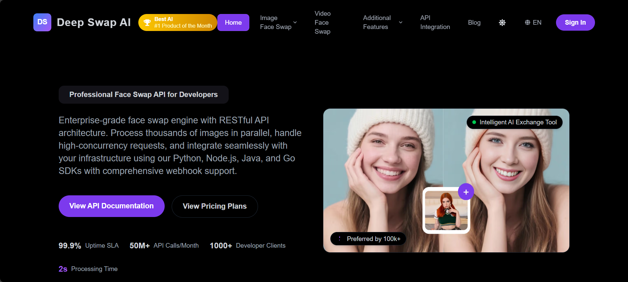
Task: Click the 50M+ API Calls/Month stat
Action: (164, 246)
